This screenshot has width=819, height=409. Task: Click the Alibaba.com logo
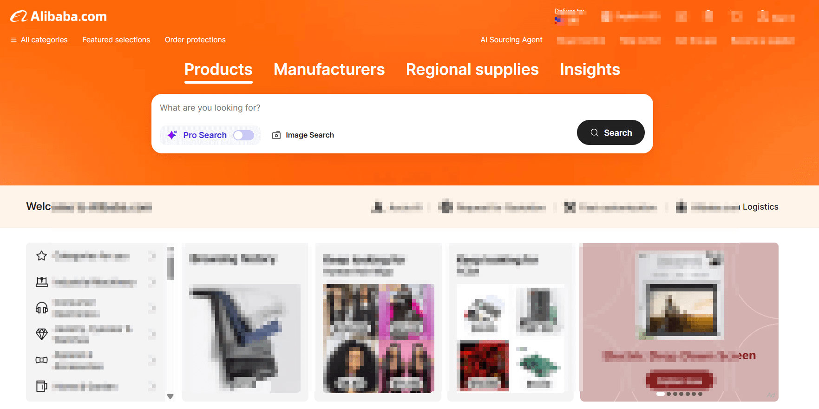[59, 16]
